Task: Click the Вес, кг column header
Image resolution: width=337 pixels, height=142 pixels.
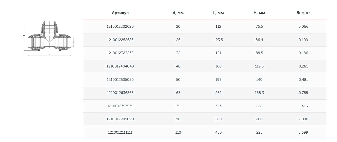Action: [x=303, y=13]
